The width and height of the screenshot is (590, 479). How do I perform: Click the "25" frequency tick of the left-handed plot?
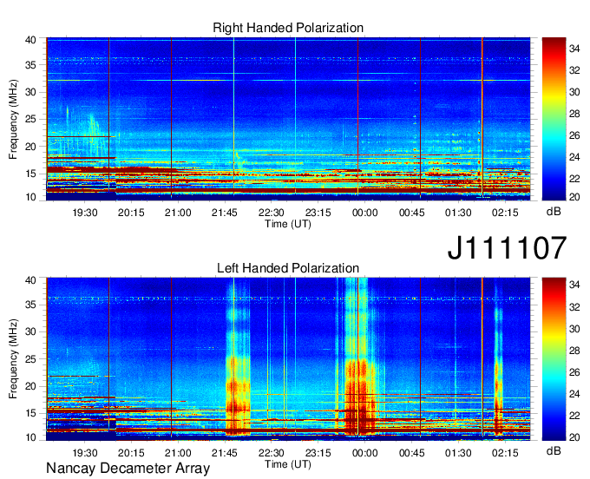(x=31, y=359)
